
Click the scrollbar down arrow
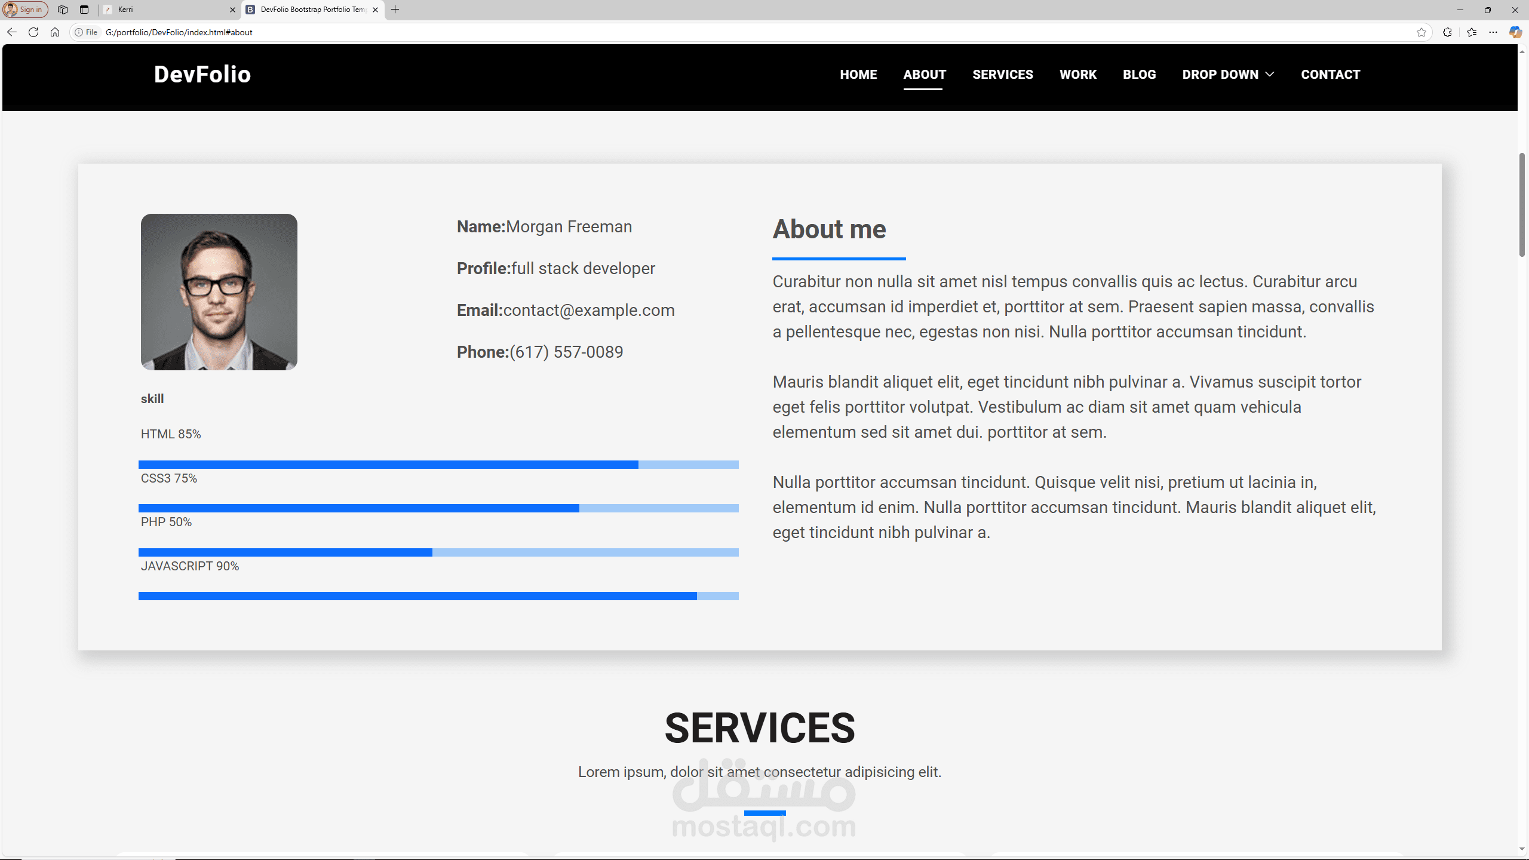pos(1522,849)
